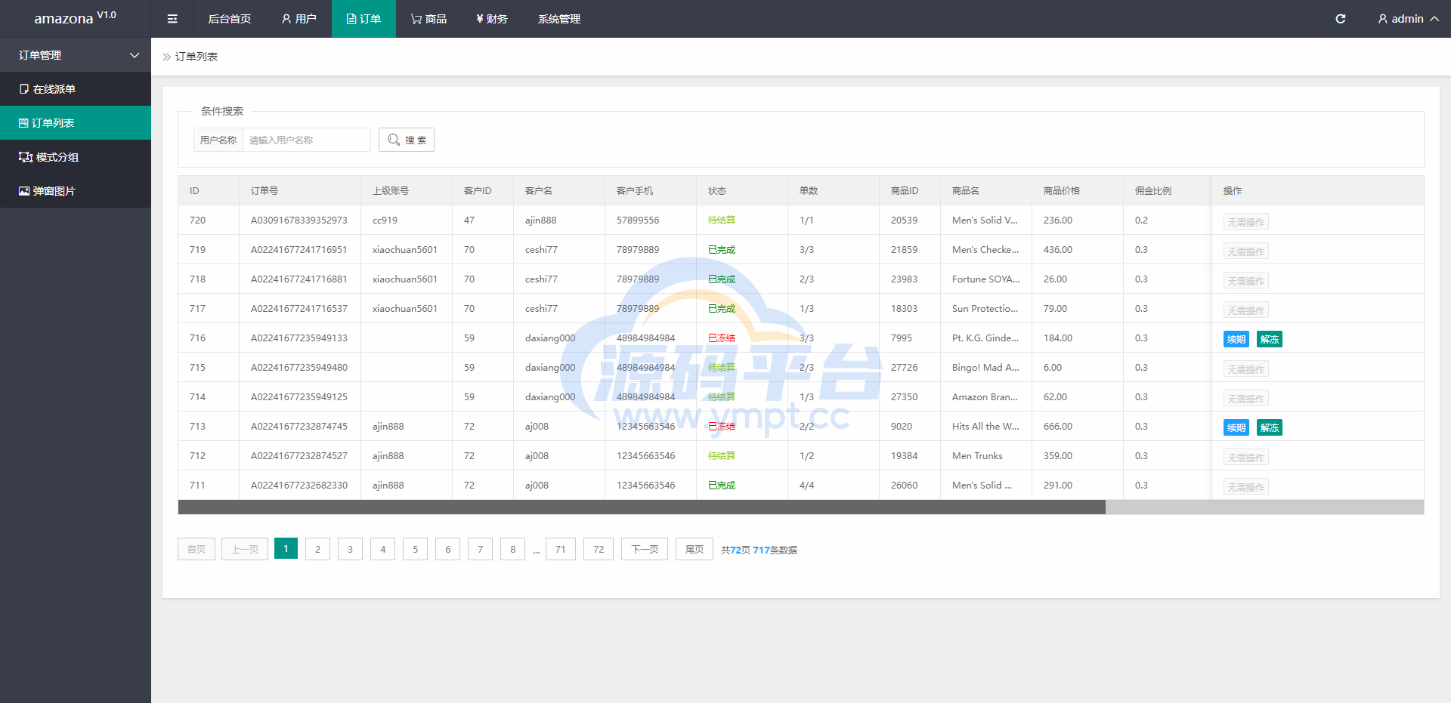Click 尾页 pagination button
Image resolution: width=1451 pixels, height=703 pixels.
point(695,549)
